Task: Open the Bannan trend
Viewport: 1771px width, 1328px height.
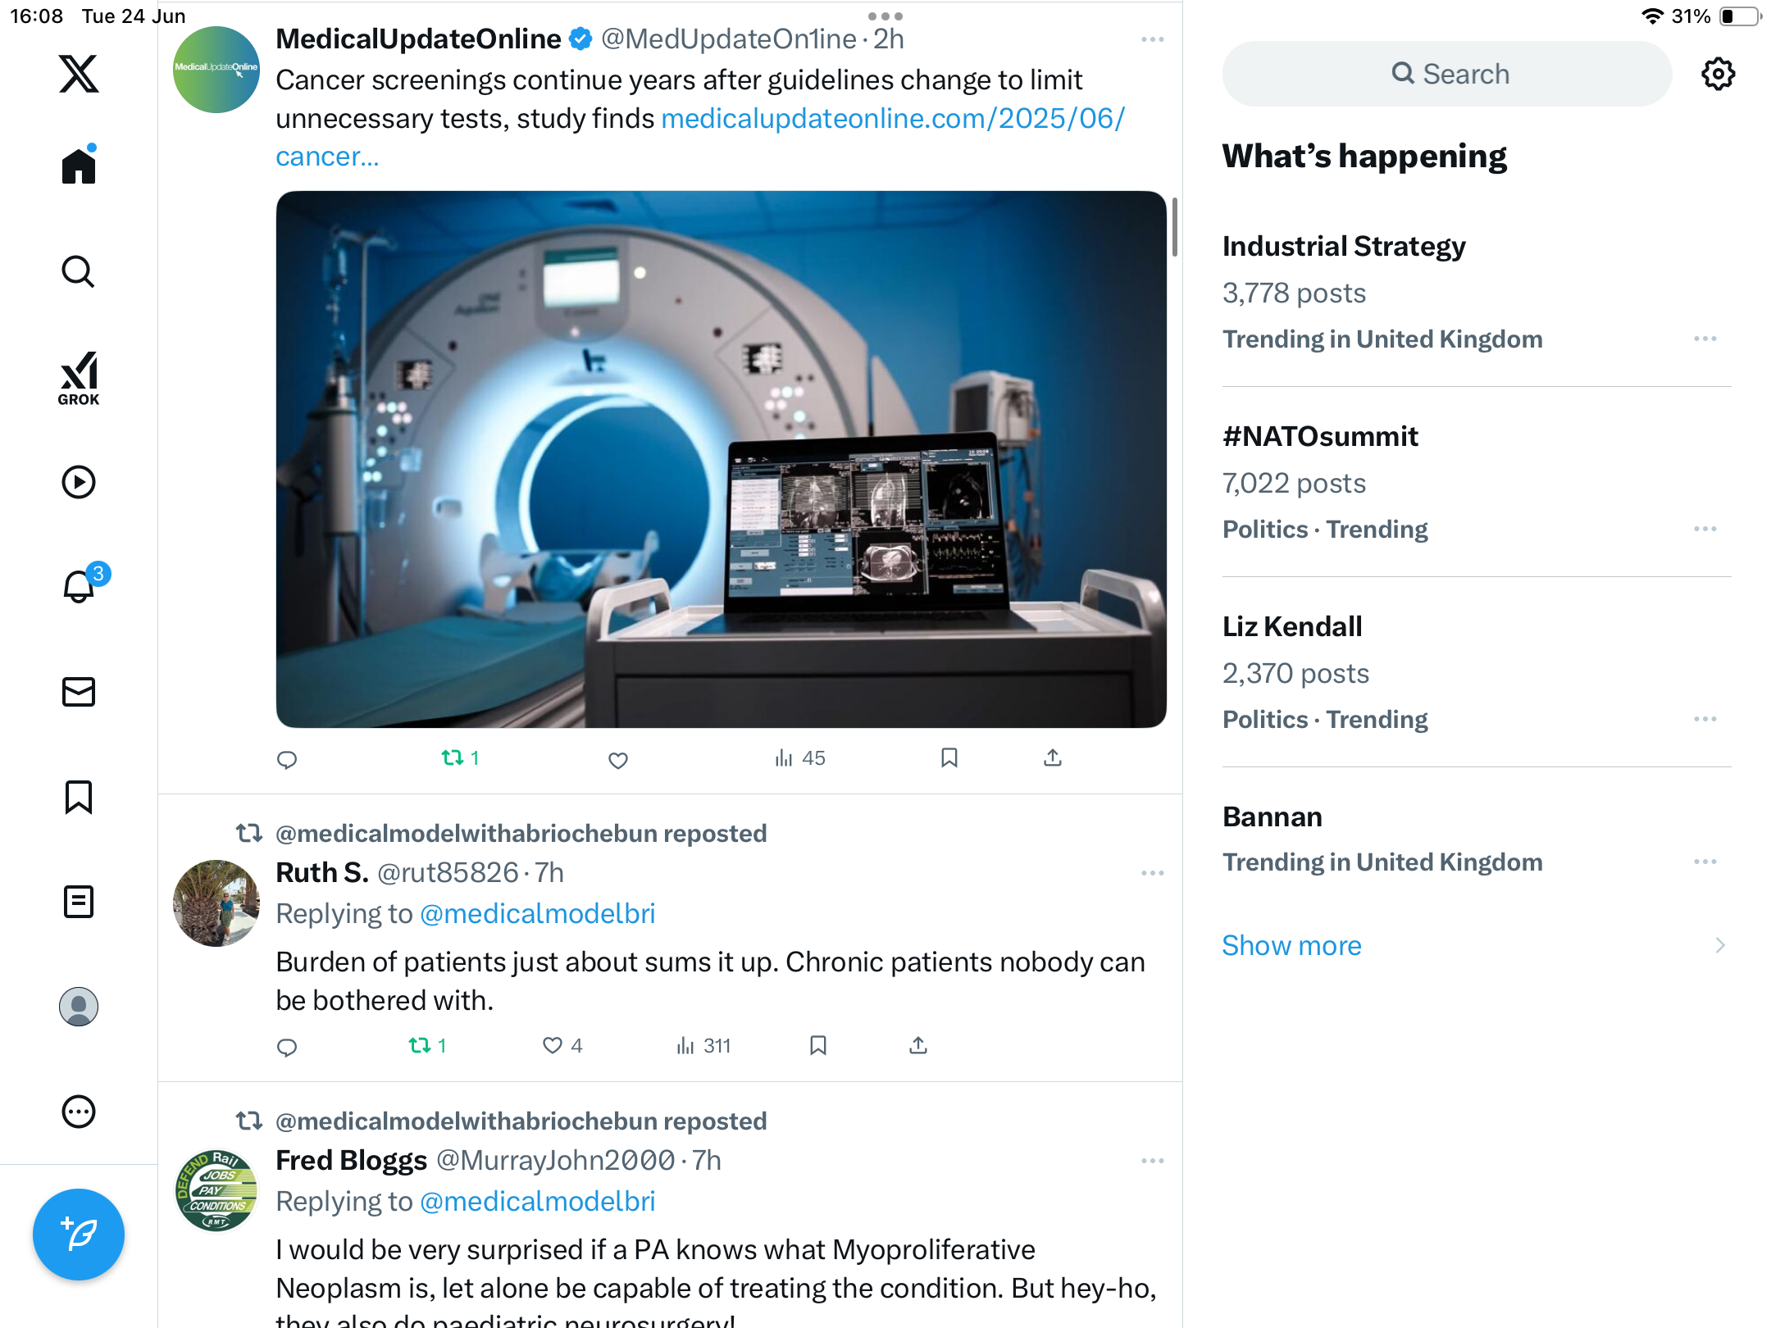Action: pos(1272,816)
